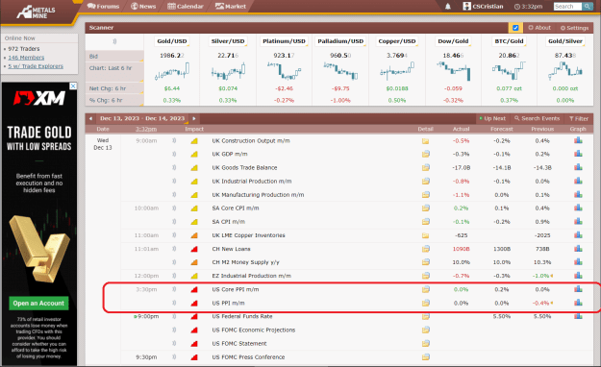Open graph for UK Construction Output m/m
The height and width of the screenshot is (367, 601).
578,140
